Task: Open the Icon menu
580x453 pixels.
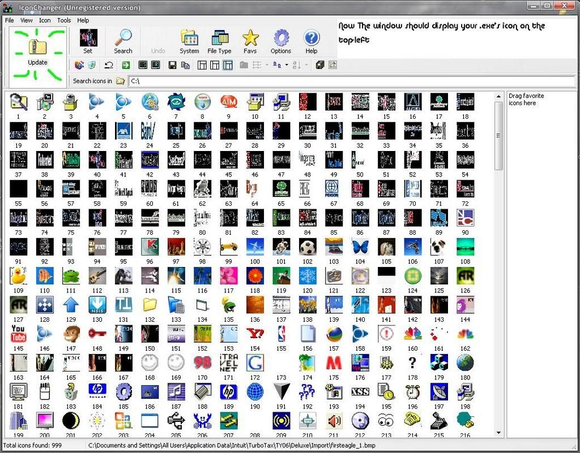Action: [x=45, y=20]
